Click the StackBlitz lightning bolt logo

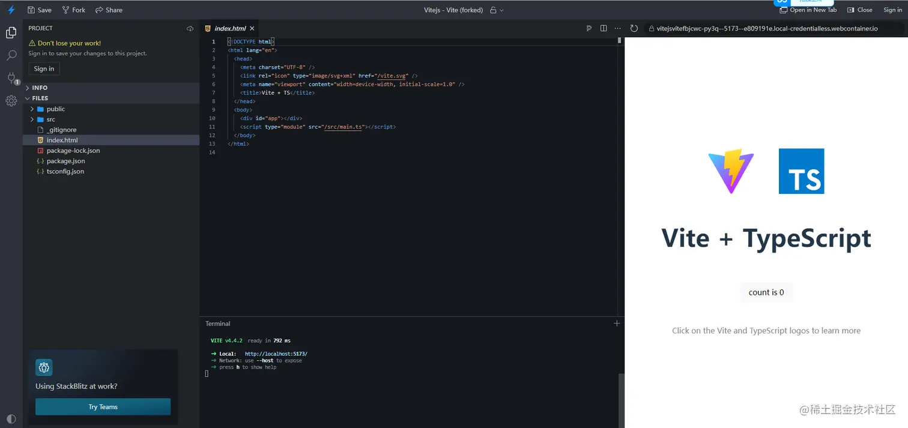pyautogui.click(x=11, y=10)
